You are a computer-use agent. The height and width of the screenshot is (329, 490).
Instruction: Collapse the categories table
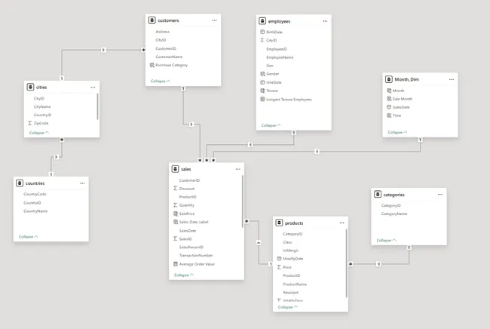[x=386, y=240]
